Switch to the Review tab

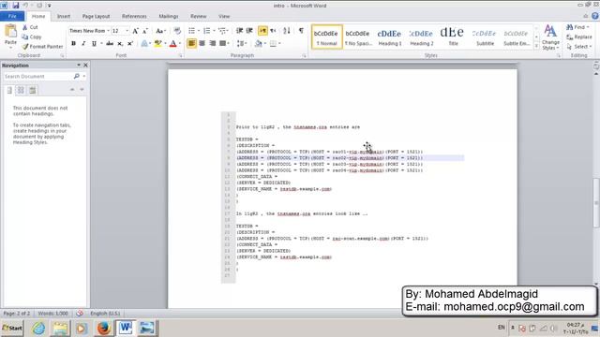pos(198,16)
